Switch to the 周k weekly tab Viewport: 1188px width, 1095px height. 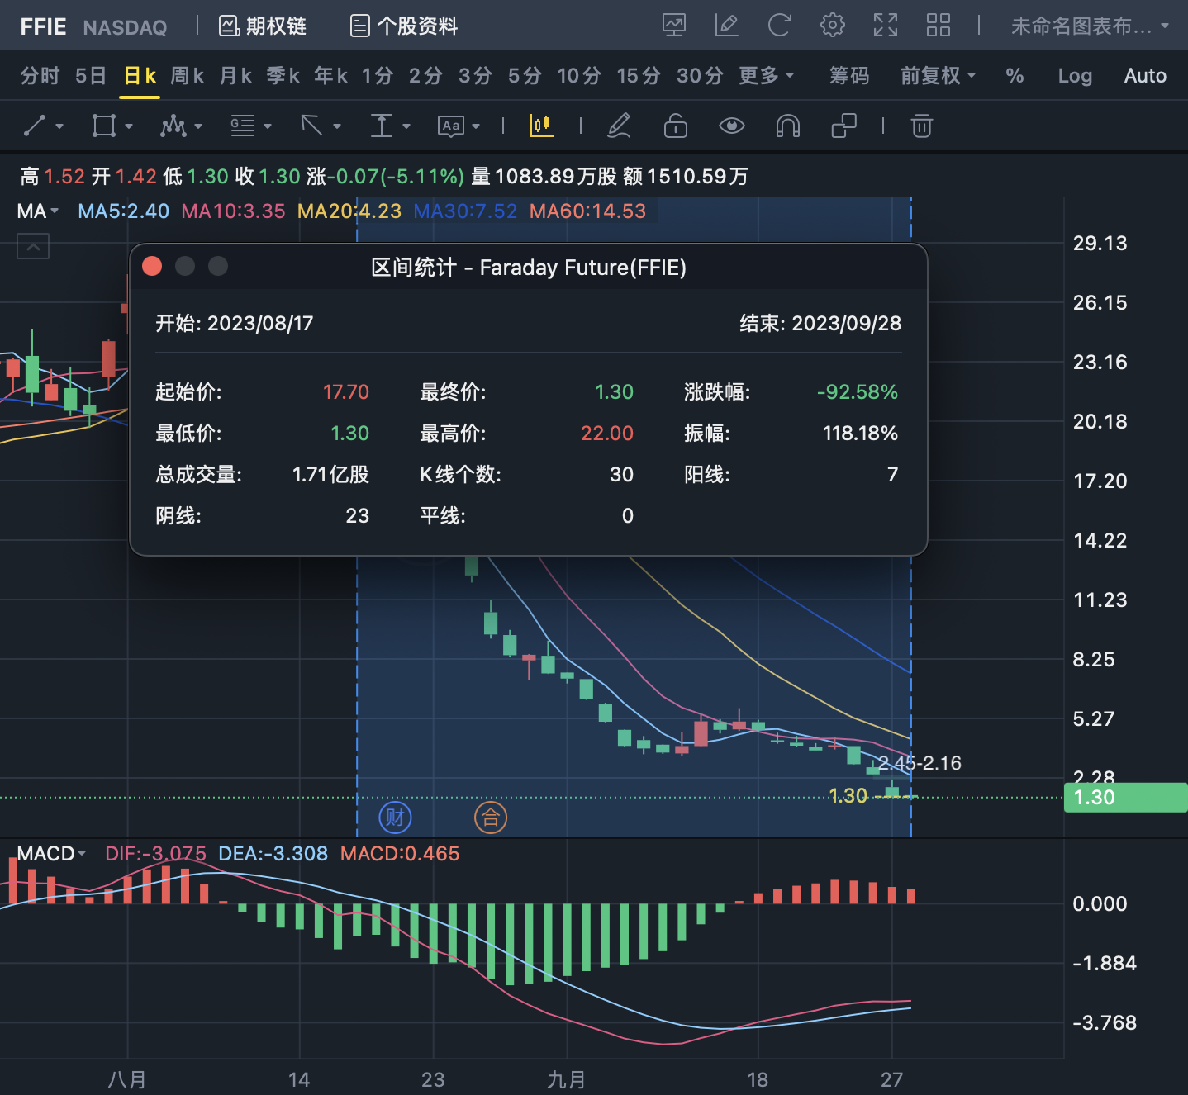[188, 76]
